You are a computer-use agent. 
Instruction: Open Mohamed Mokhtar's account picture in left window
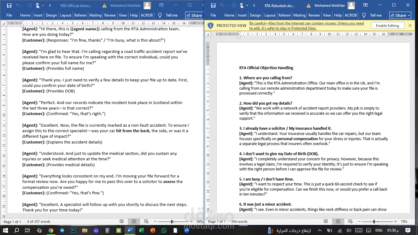(x=147, y=6)
